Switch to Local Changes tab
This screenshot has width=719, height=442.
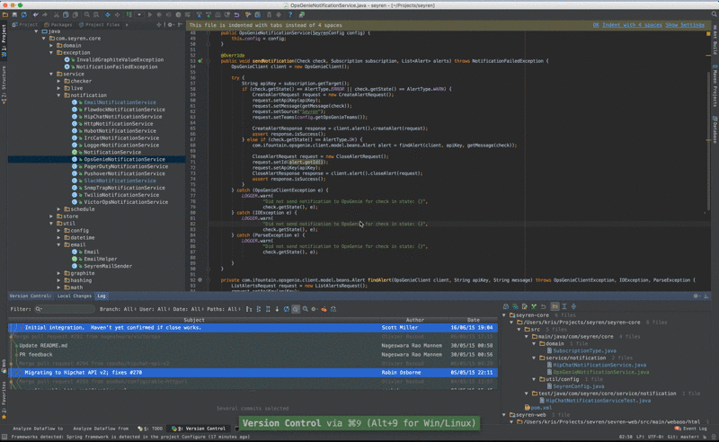coord(75,296)
